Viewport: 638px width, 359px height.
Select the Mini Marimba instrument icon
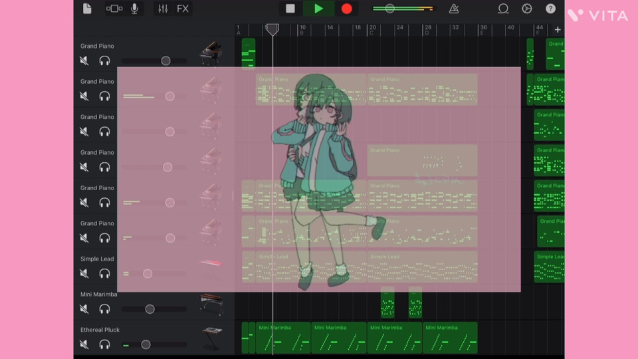(x=211, y=304)
